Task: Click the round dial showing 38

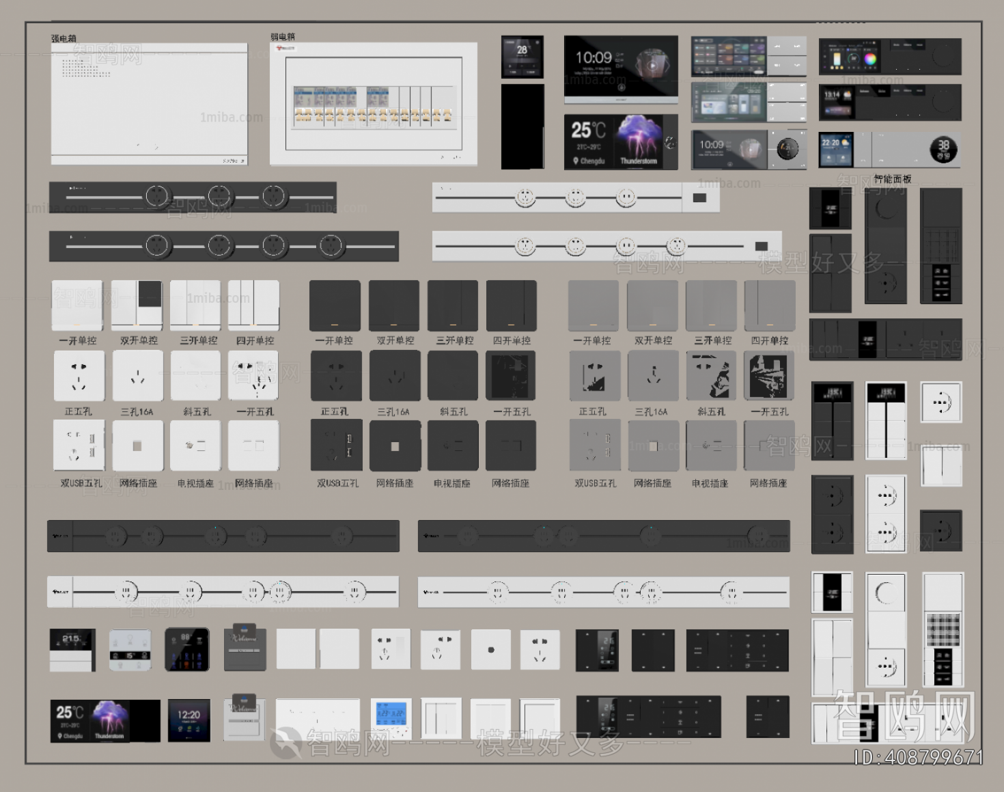Action: 943,150
